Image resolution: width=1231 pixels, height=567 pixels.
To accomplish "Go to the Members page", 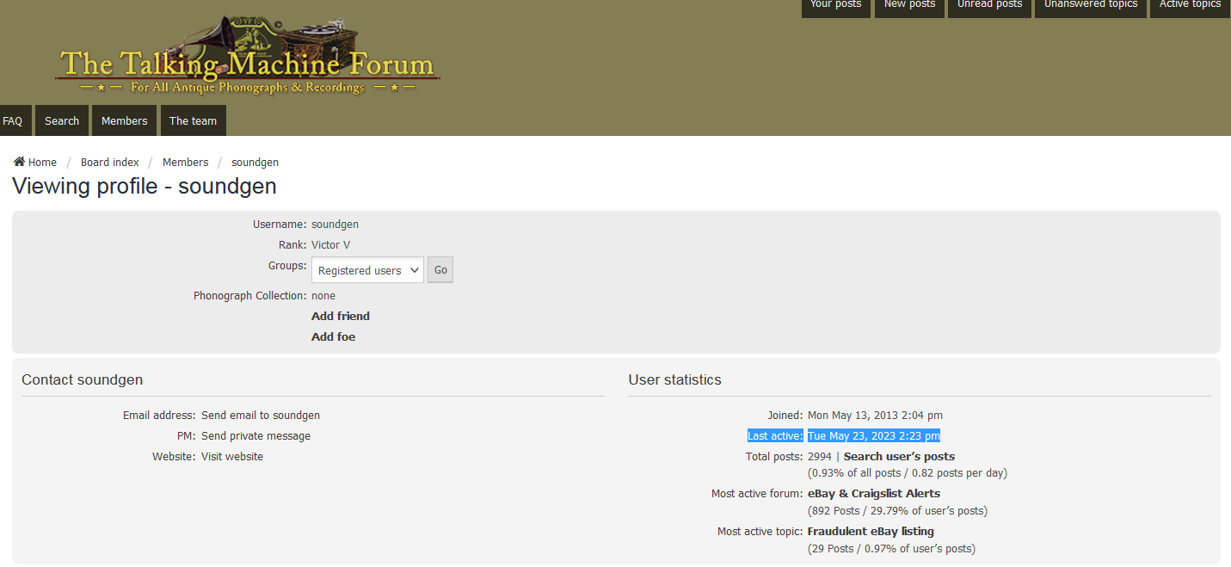I will 124,121.
